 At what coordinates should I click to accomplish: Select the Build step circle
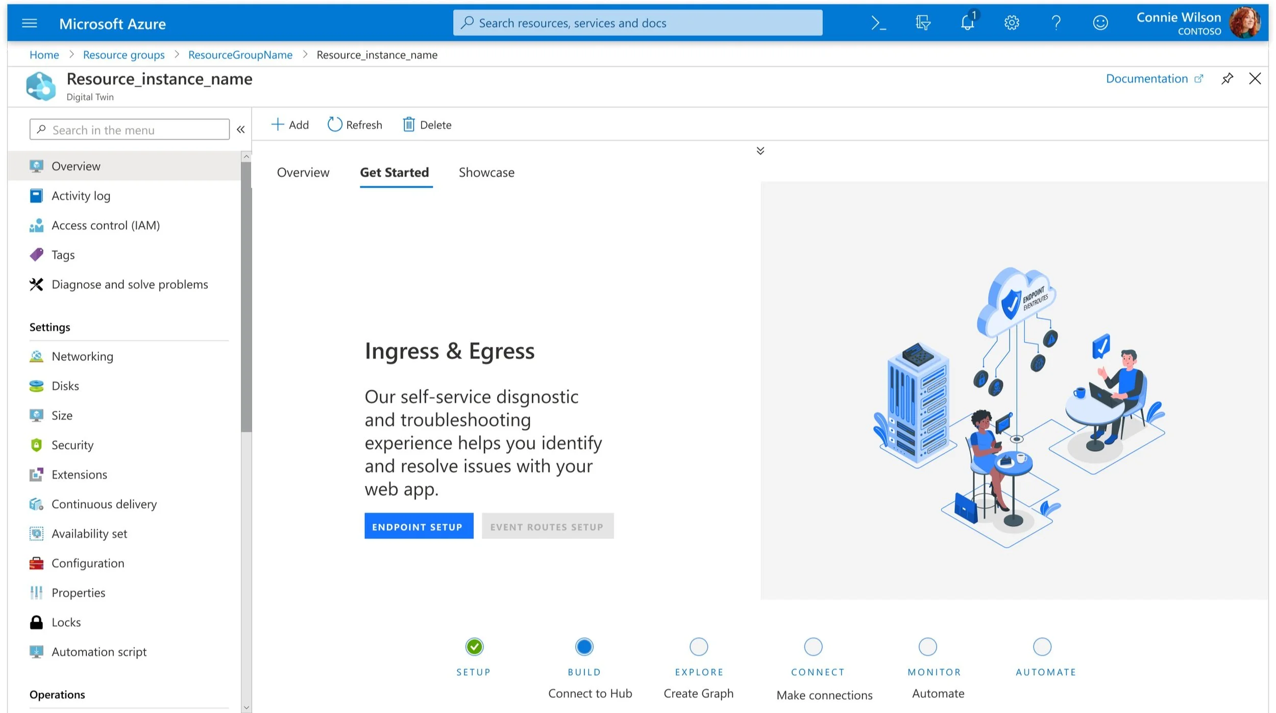click(584, 647)
